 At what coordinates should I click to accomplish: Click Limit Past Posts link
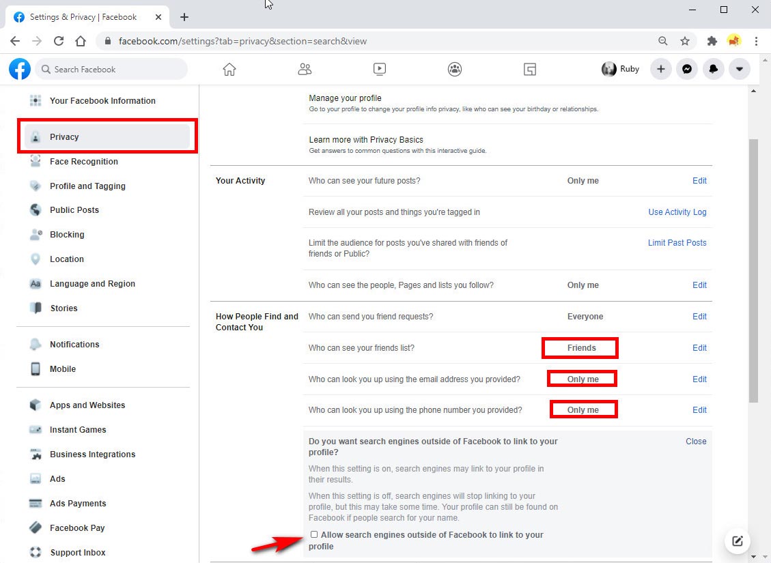[677, 243]
